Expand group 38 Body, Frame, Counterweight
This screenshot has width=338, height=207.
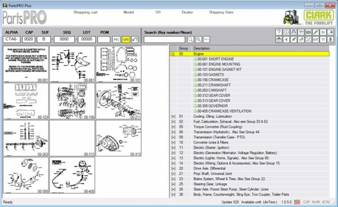(x=173, y=194)
